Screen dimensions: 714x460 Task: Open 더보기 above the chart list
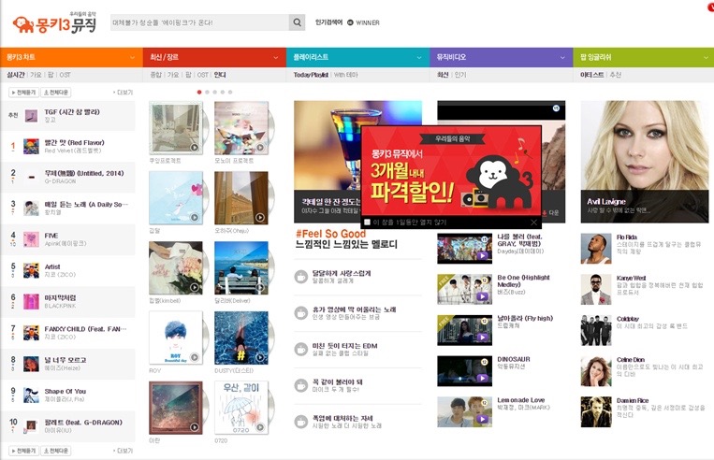[x=123, y=93]
